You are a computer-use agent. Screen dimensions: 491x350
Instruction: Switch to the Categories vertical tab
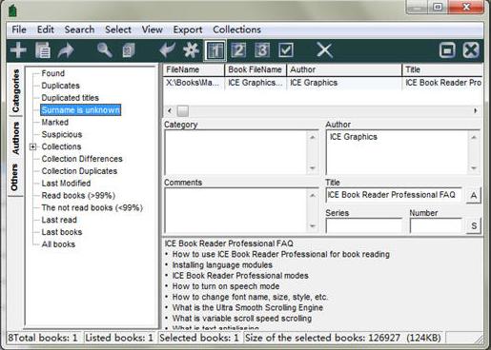[15, 91]
